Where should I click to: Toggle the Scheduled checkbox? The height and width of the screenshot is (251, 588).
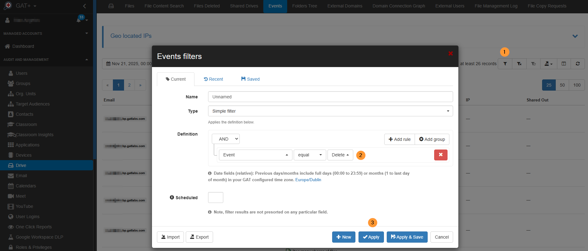pyautogui.click(x=216, y=197)
